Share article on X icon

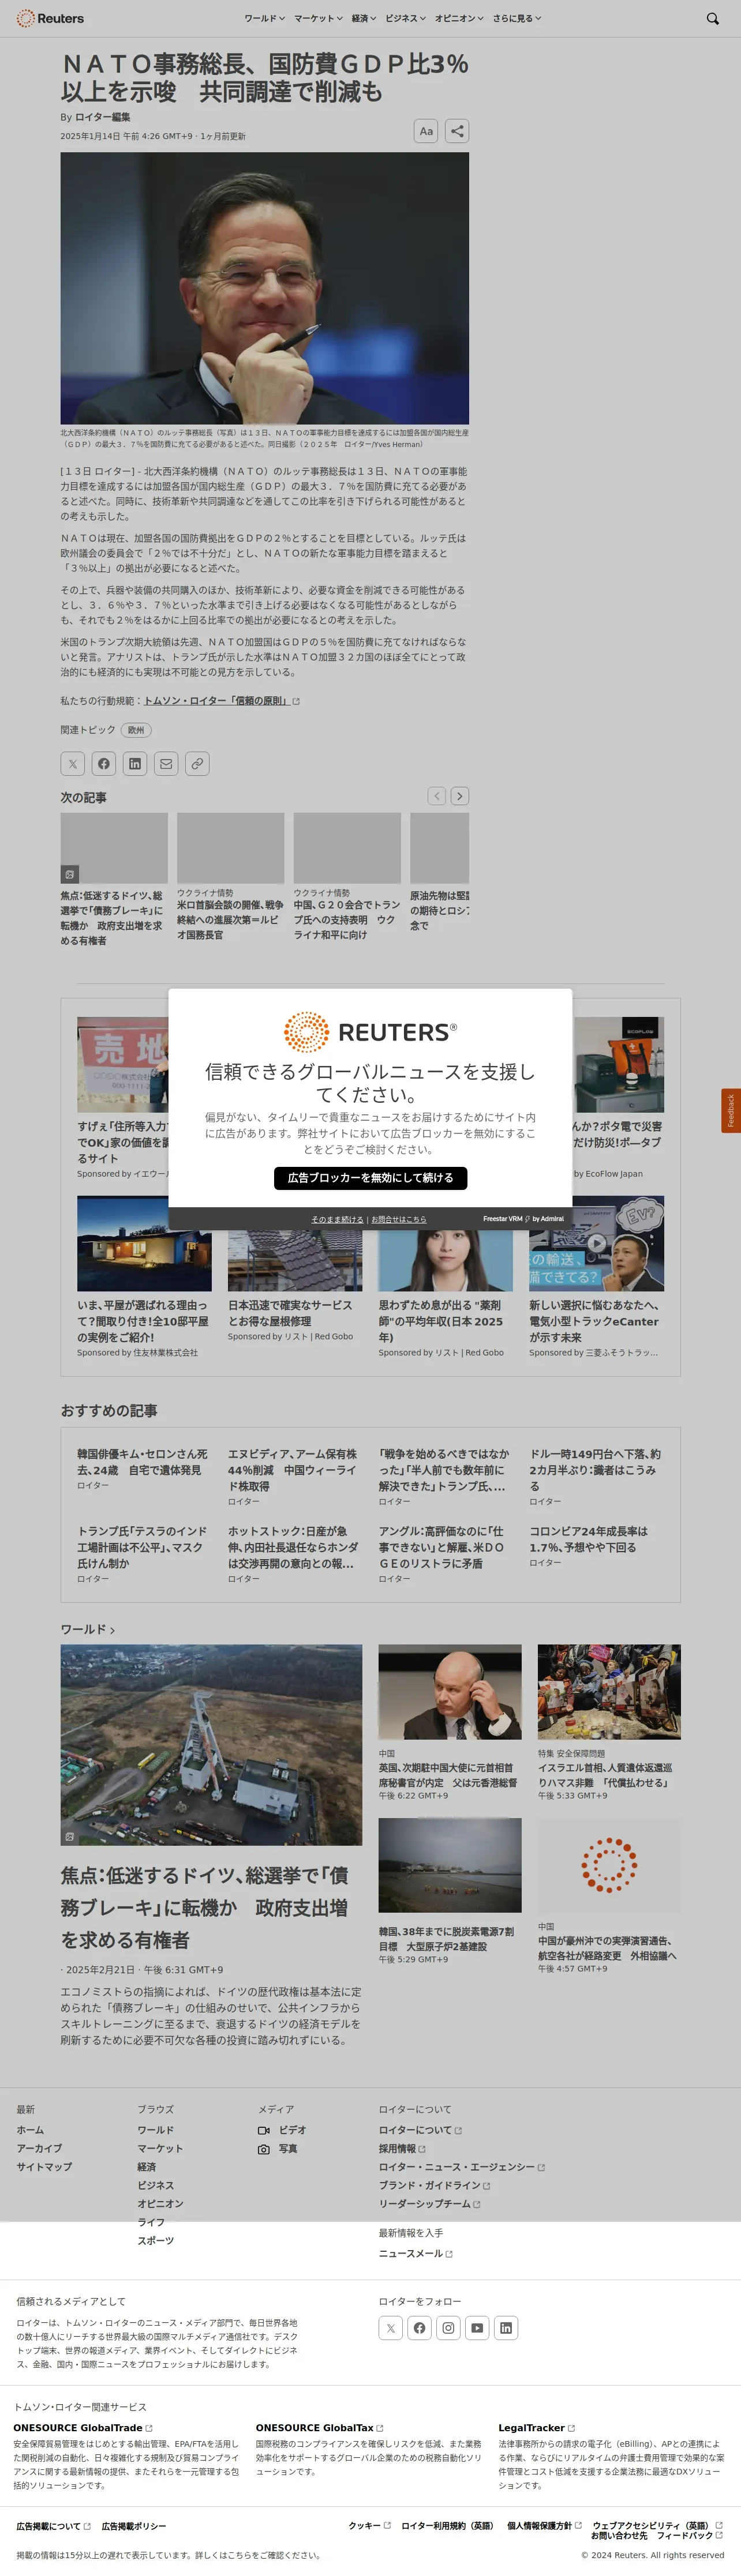coord(73,764)
